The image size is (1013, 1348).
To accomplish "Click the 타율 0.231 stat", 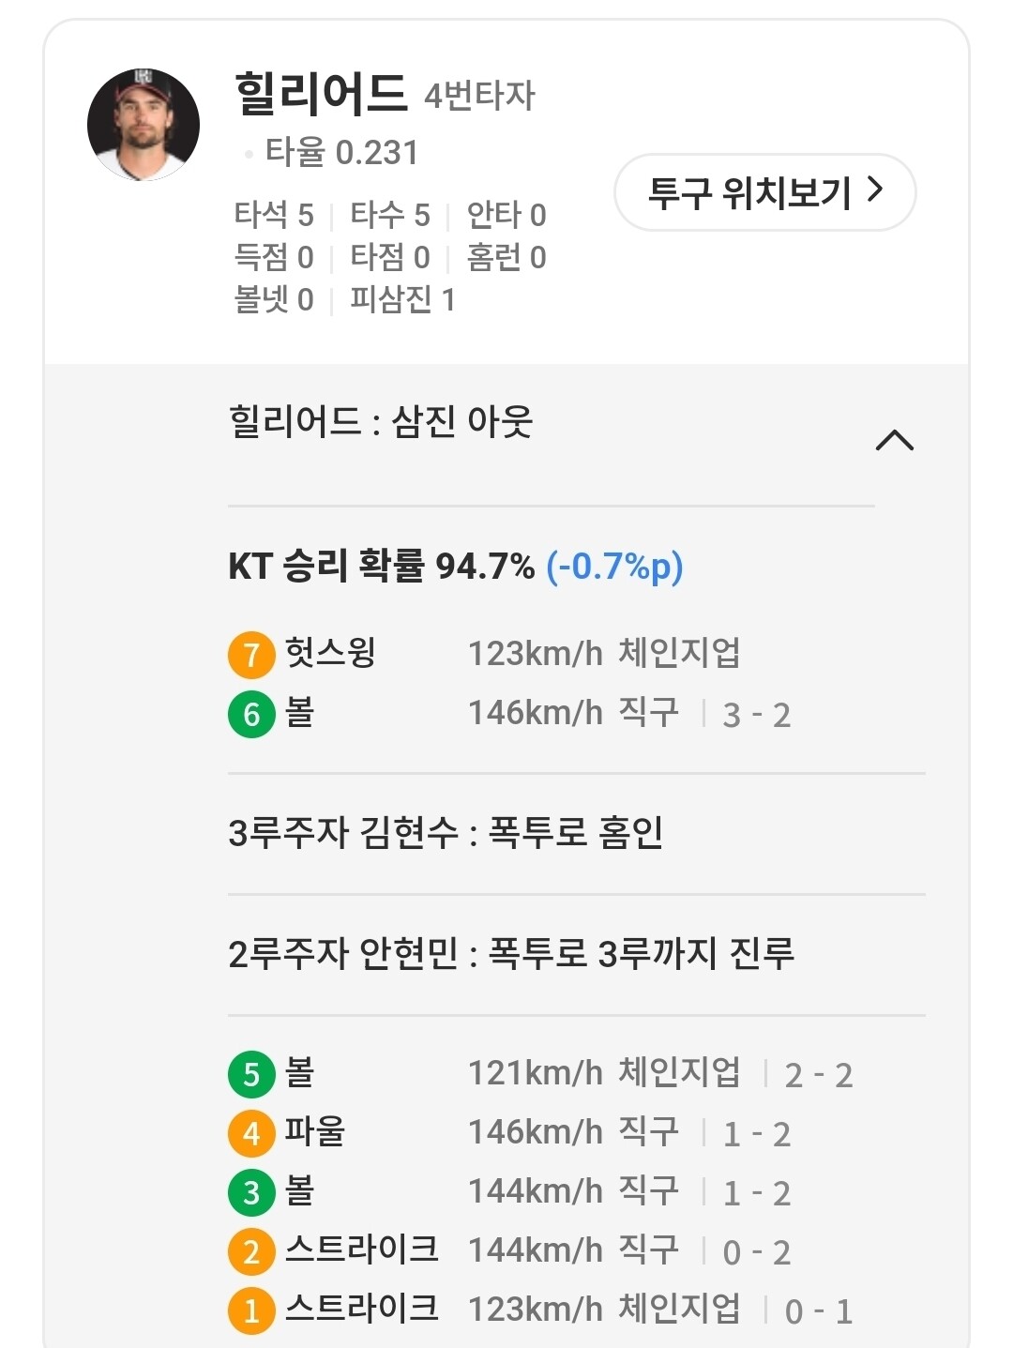I will pos(341,152).
